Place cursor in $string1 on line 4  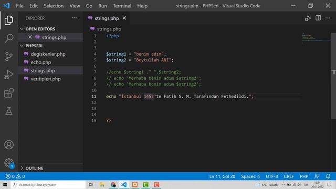point(116,54)
